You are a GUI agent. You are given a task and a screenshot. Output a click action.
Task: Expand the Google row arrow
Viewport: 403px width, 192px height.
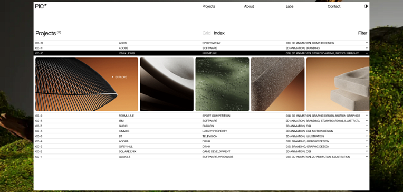(367, 157)
